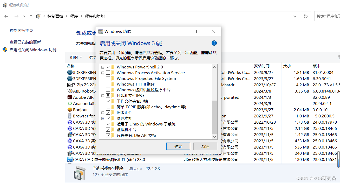Enable Windows Projected File System checkbox

[108, 78]
